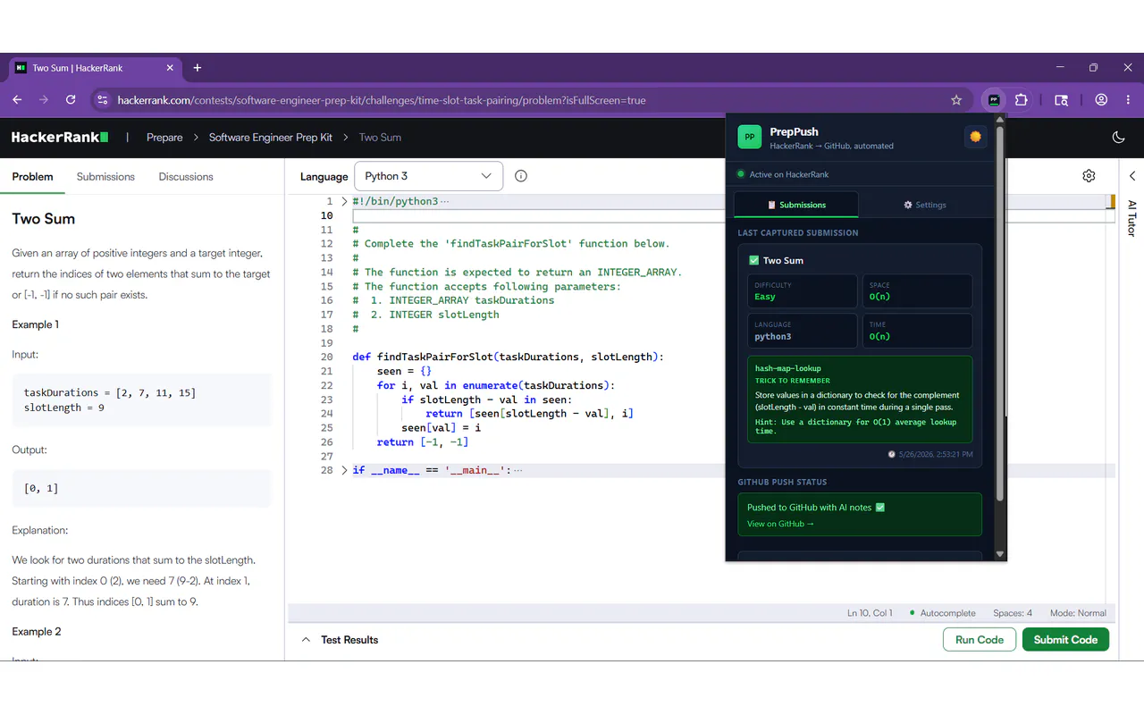Click the Time O(n) card
Viewport: 1144px width, 715px height.
(917, 331)
